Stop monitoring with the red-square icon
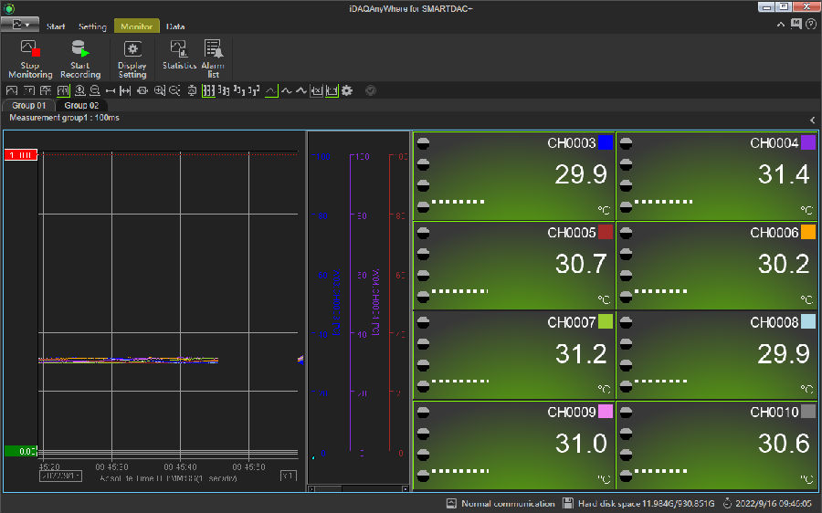Screen dimensions: 822x513 coord(30,59)
